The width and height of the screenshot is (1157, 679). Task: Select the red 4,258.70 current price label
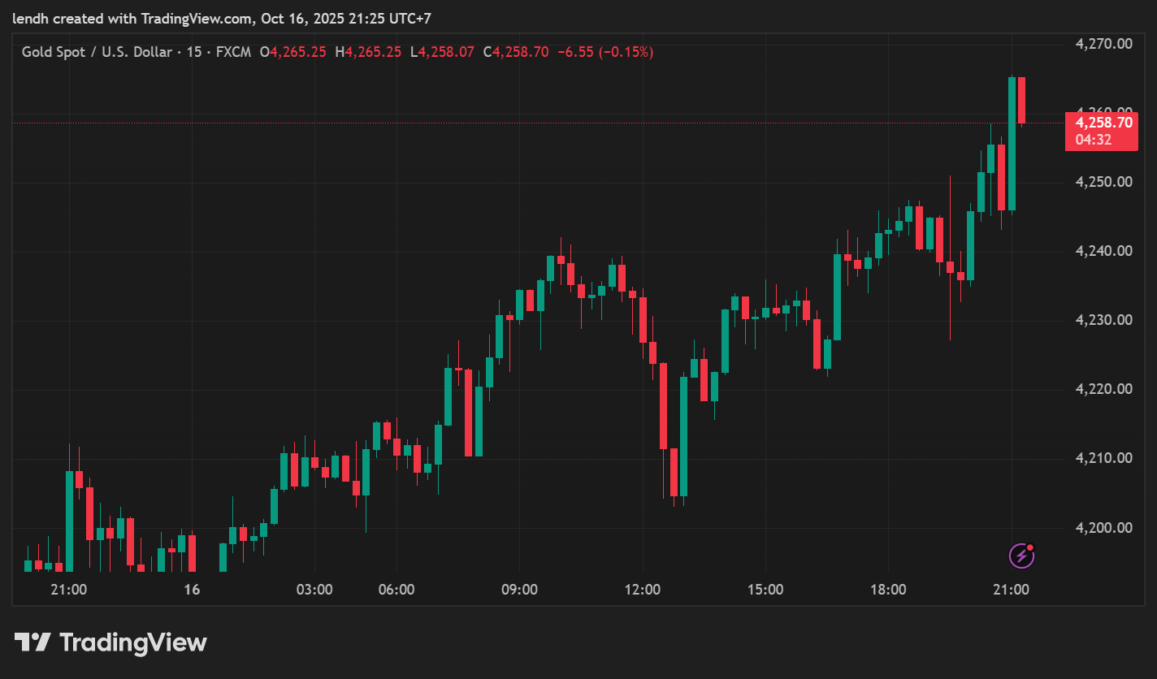[1103, 123]
